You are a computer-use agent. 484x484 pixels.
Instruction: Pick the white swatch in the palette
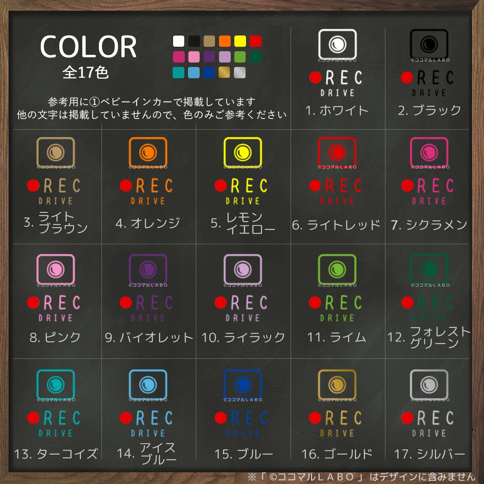[179, 41]
